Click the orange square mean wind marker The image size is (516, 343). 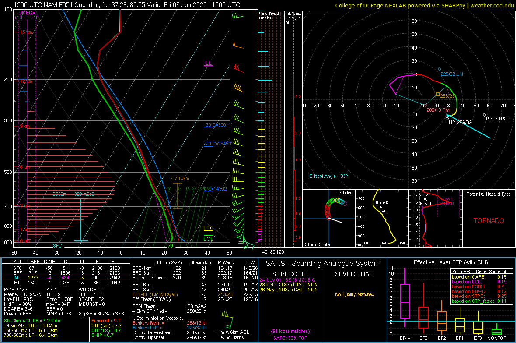(x=438, y=94)
